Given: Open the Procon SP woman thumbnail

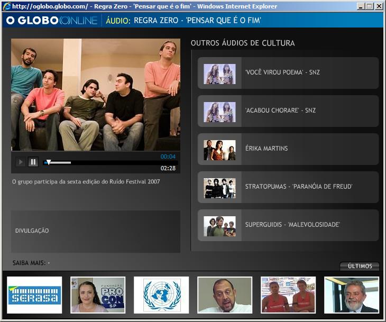Looking at the screenshot, I should tap(98, 295).
